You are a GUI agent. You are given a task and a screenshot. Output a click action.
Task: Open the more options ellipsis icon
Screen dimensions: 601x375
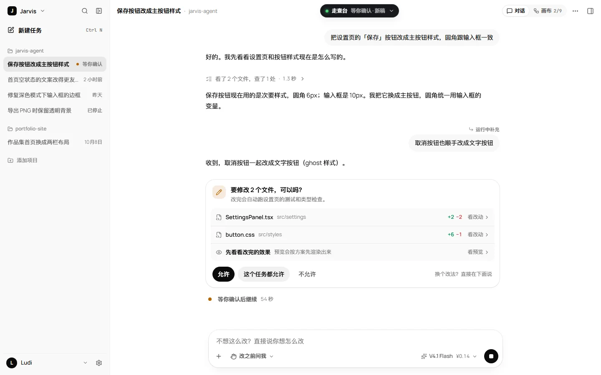(x=575, y=11)
